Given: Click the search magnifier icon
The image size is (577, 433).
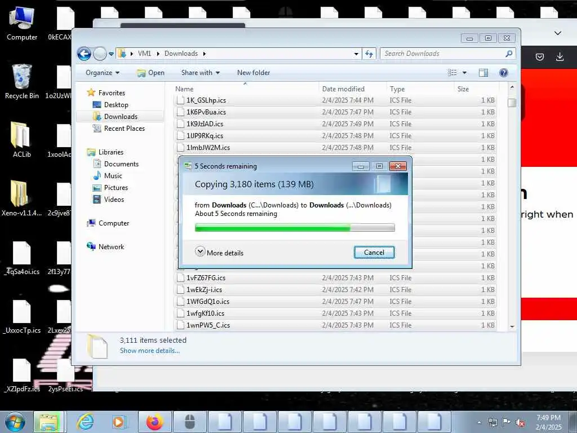Looking at the screenshot, I should [x=509, y=54].
